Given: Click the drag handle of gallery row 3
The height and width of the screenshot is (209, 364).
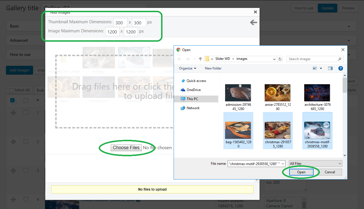Looking at the screenshot, I should [13, 170].
